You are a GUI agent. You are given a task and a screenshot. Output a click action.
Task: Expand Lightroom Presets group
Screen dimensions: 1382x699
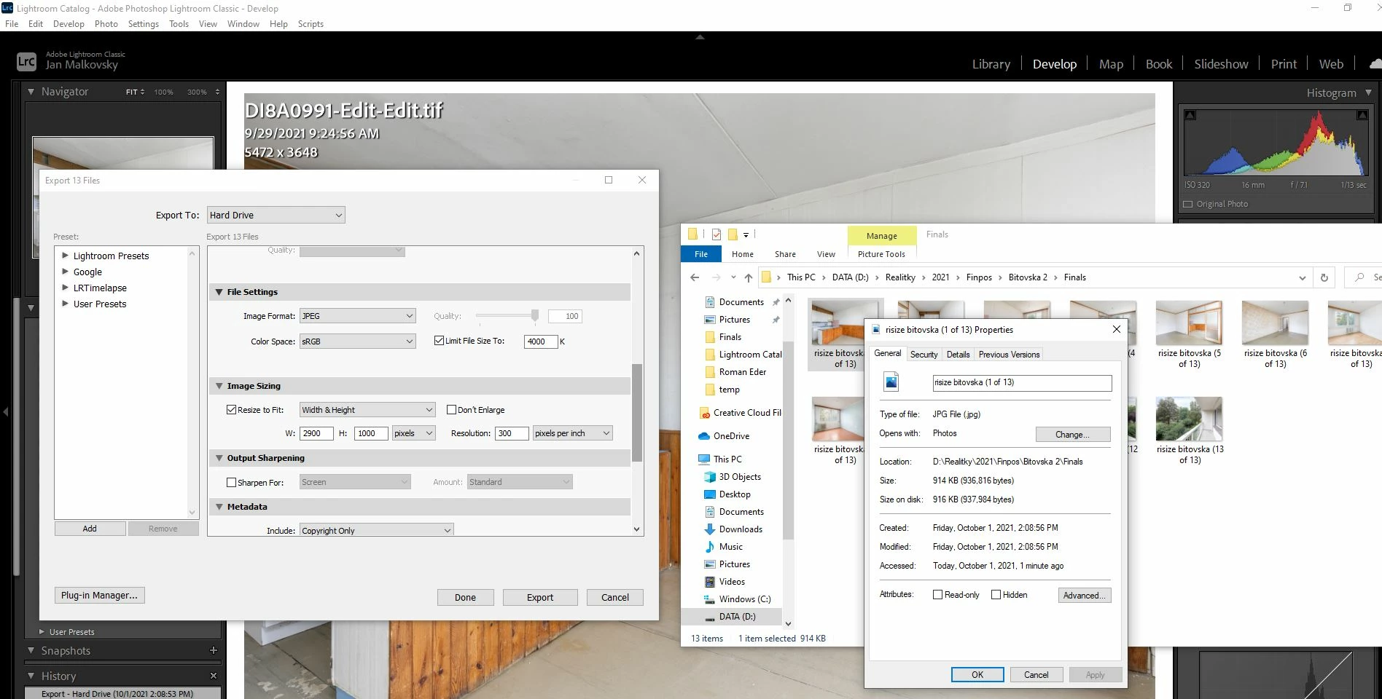(x=65, y=256)
